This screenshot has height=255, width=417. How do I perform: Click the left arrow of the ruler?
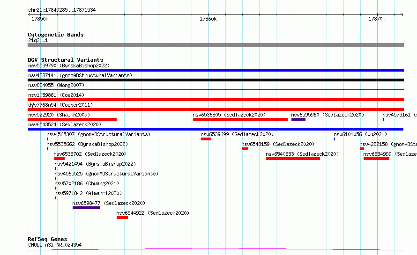(x=29, y=15)
